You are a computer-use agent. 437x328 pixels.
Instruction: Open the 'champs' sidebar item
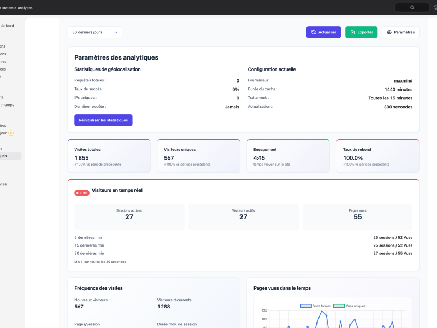point(7,105)
